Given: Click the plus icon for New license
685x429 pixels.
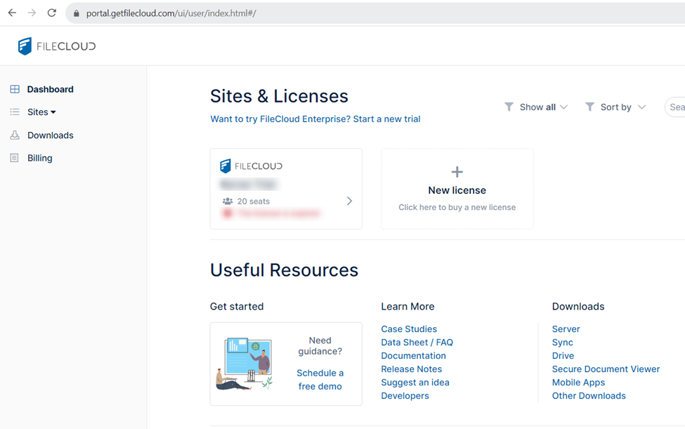Looking at the screenshot, I should 457,172.
